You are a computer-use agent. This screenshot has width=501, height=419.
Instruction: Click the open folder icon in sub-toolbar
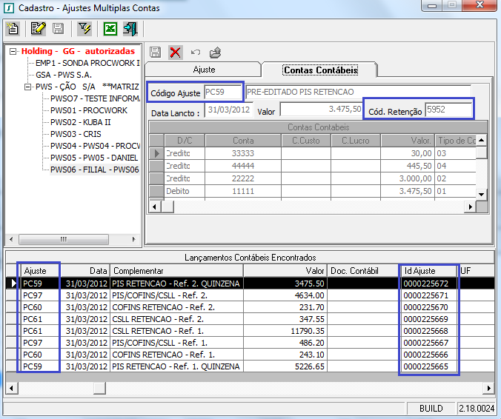(x=215, y=52)
